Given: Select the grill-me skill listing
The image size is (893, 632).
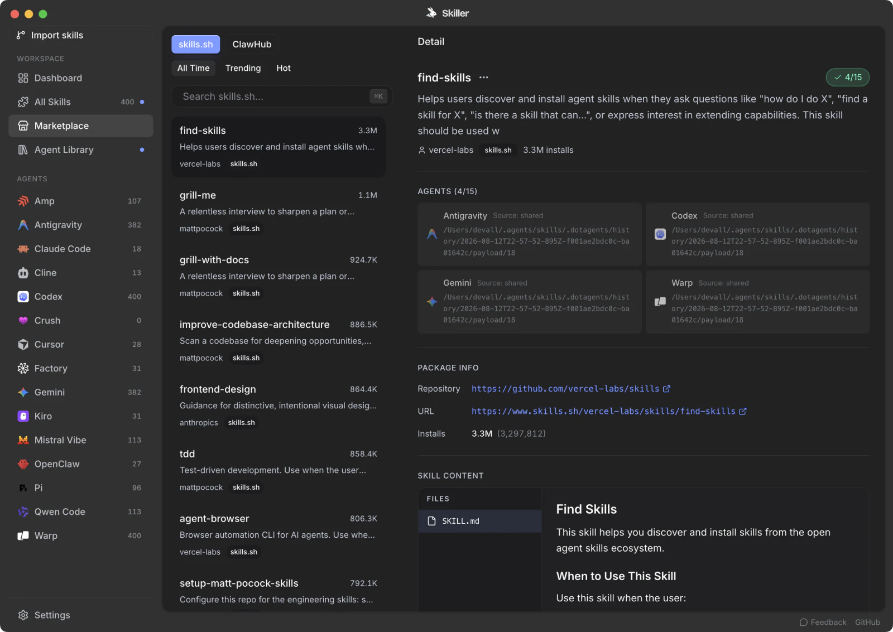Looking at the screenshot, I should coord(279,211).
